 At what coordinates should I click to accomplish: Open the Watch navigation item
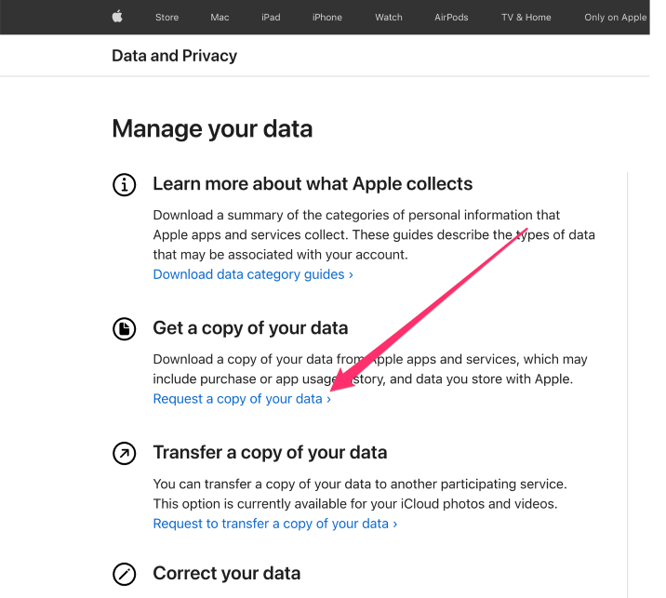coord(389,18)
